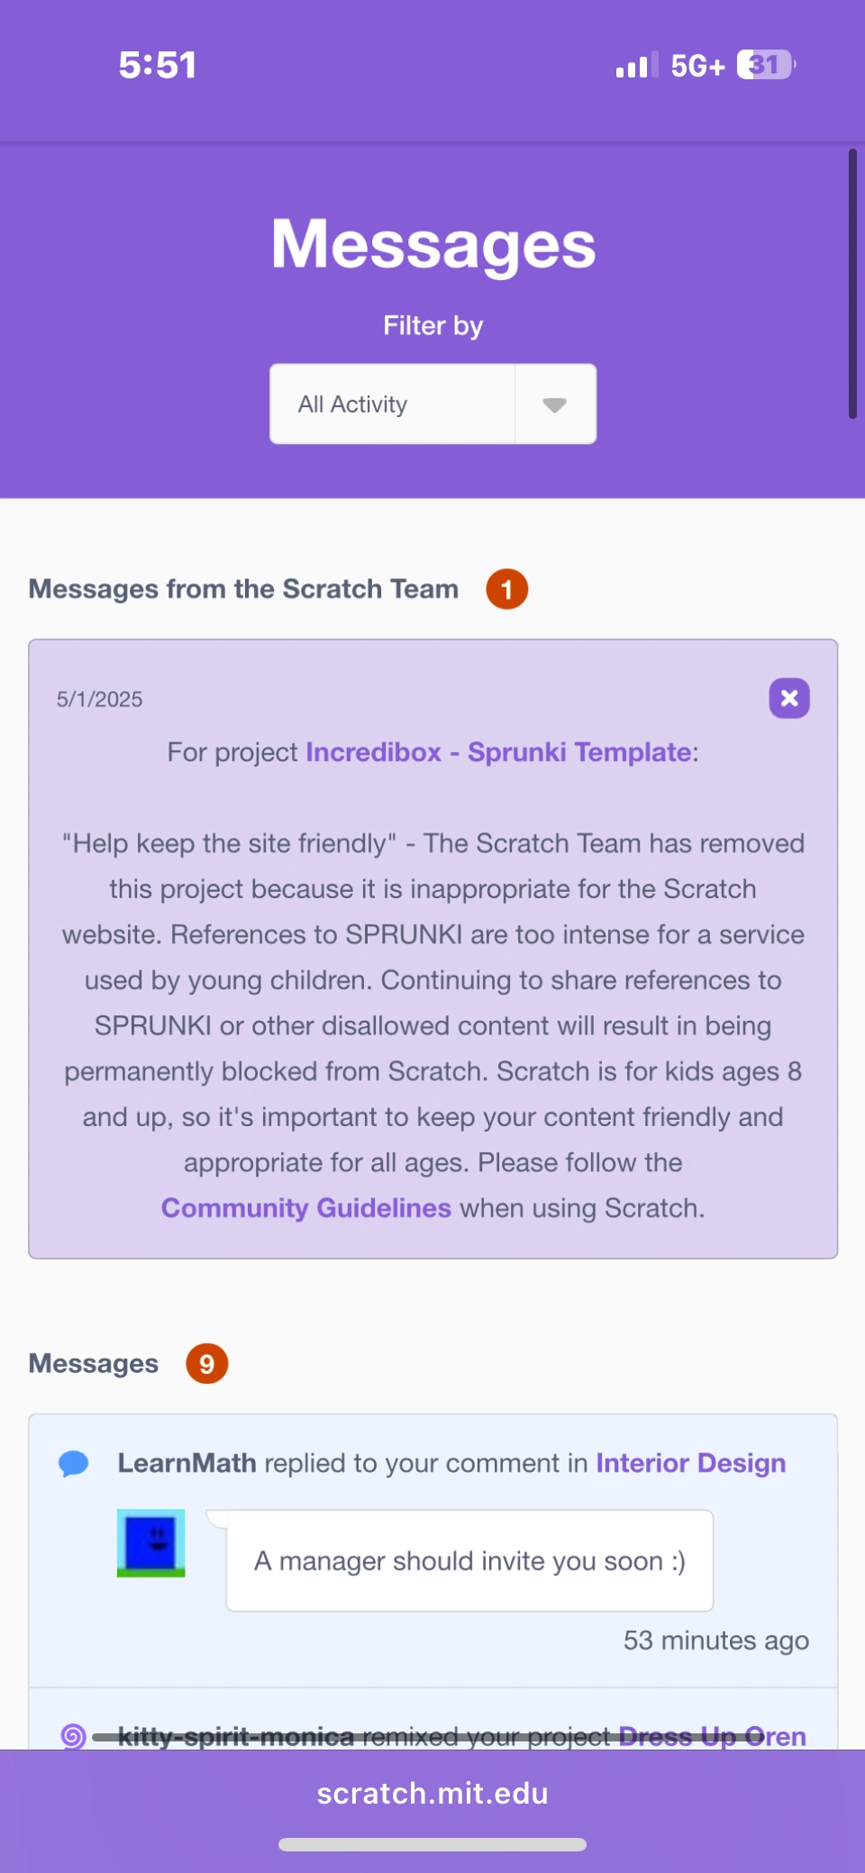Click the blue comment bubble icon
The width and height of the screenshot is (865, 1873).
(74, 1464)
